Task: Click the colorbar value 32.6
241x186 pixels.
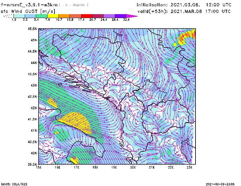Action: pos(126,20)
